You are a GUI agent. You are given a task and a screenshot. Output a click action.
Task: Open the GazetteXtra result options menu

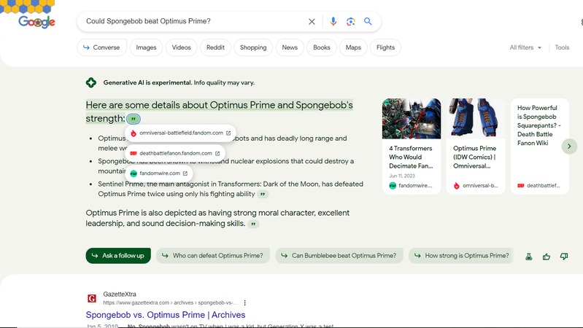pos(244,302)
